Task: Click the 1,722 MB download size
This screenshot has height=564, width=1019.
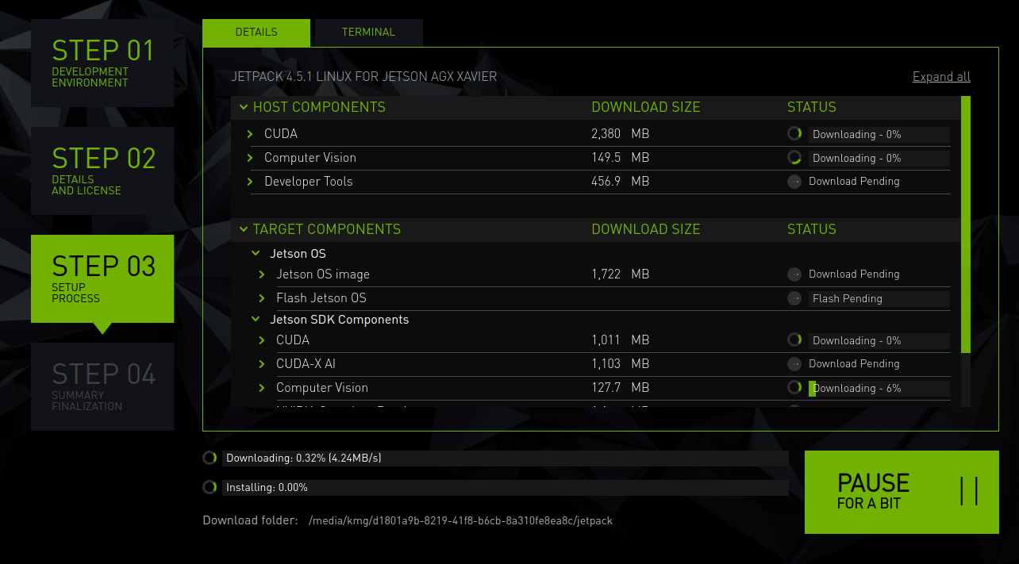Action: pyautogui.click(x=621, y=274)
